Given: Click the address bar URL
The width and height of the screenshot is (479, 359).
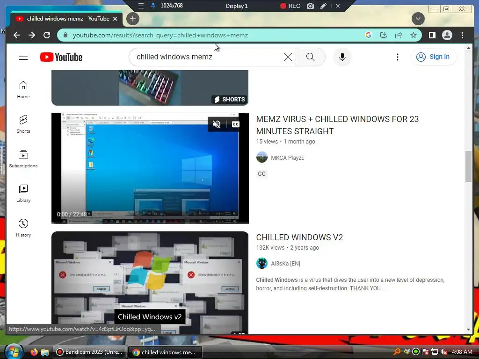Looking at the screenshot, I should 160,36.
